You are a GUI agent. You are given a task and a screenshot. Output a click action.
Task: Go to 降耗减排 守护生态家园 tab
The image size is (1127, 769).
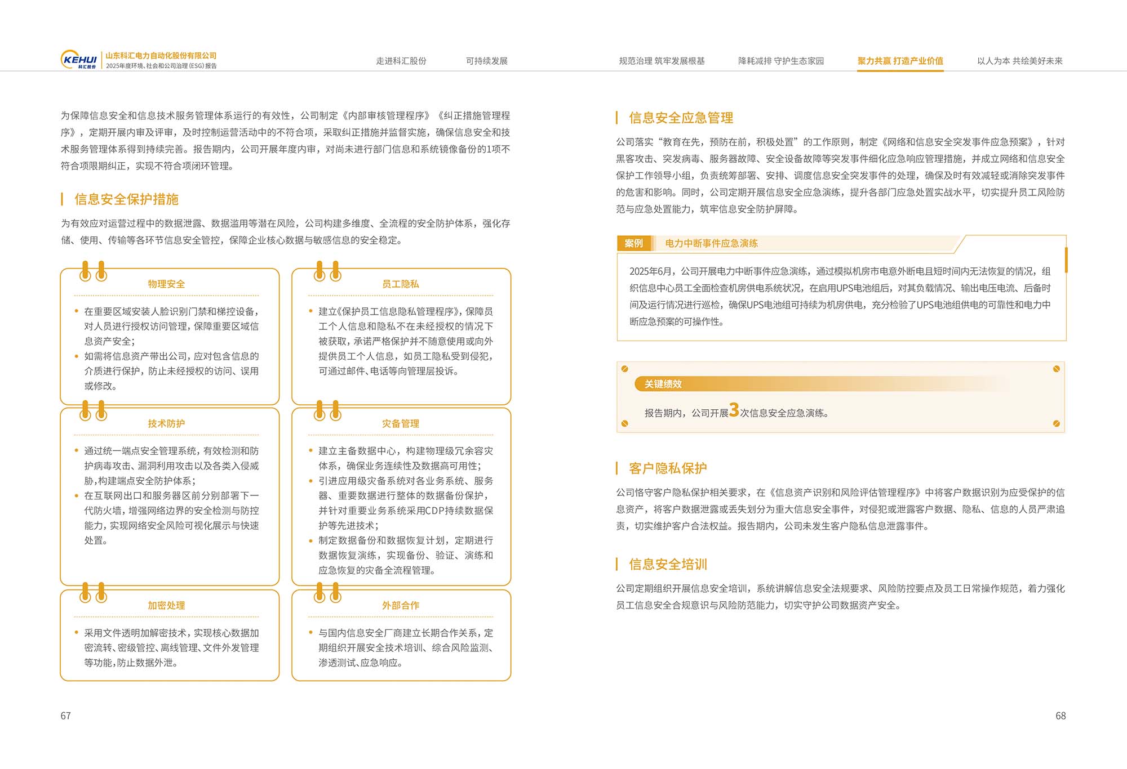pos(780,61)
